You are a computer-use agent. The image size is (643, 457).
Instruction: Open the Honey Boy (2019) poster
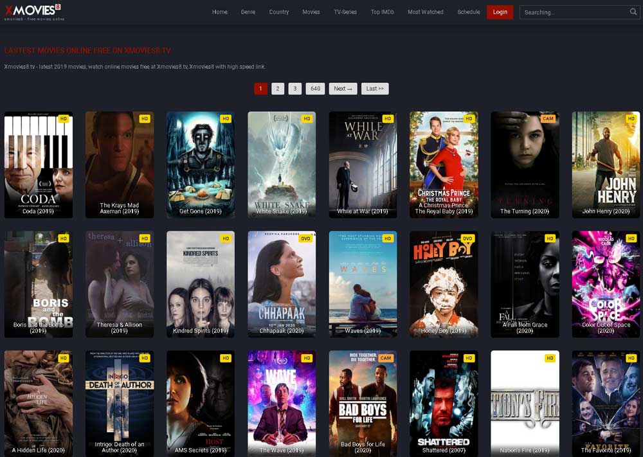444,284
